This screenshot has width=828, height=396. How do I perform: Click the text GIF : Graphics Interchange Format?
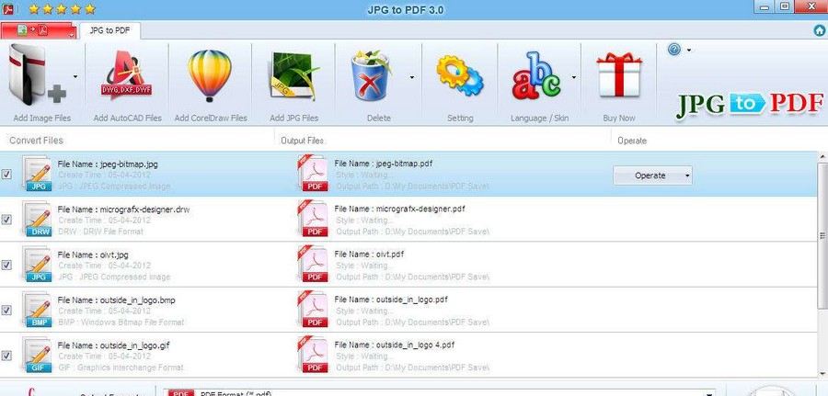point(121,368)
